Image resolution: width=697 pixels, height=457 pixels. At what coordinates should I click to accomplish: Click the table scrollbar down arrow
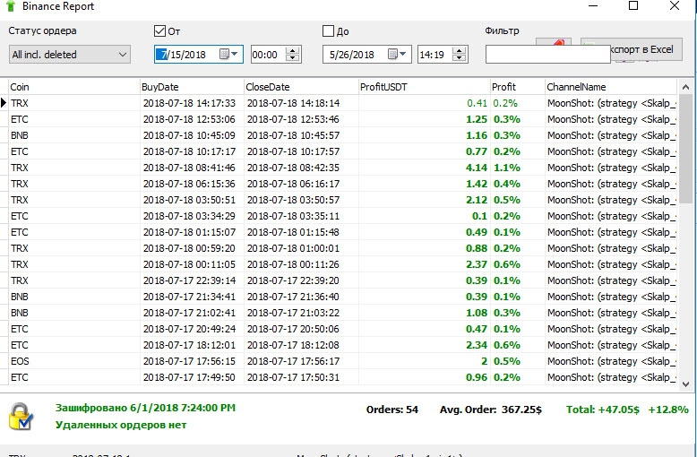click(685, 384)
